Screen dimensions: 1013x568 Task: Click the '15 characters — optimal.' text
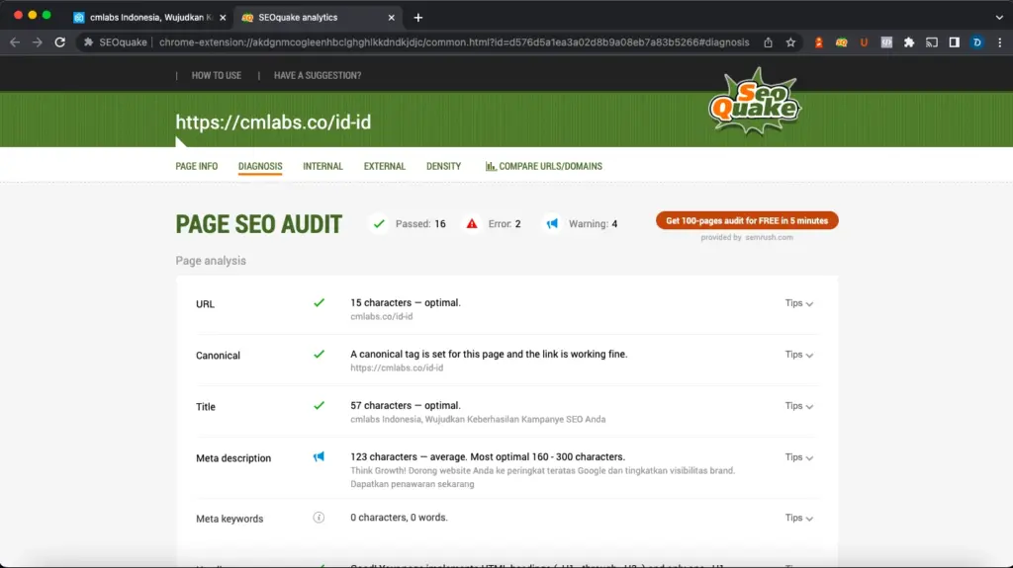pos(405,302)
